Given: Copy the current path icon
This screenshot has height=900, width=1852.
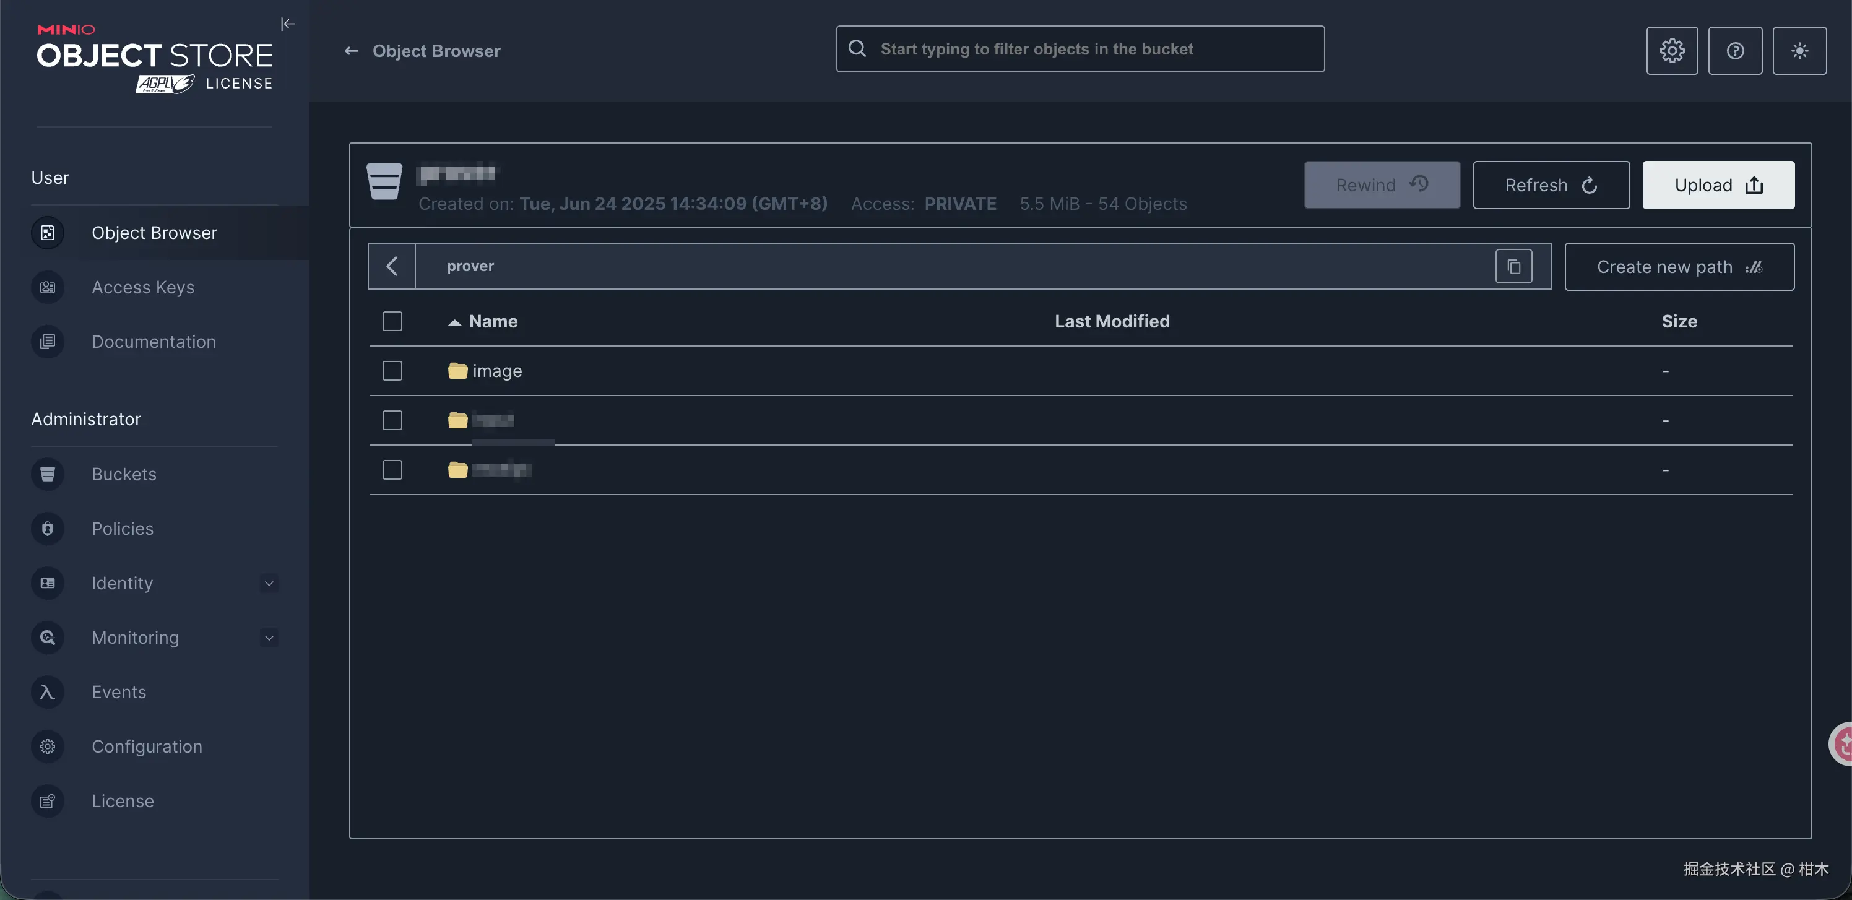Looking at the screenshot, I should point(1513,267).
